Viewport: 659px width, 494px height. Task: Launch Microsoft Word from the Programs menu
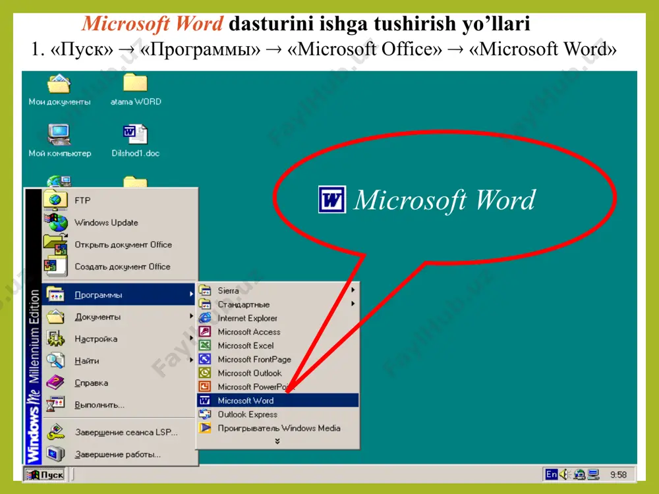pos(278,400)
